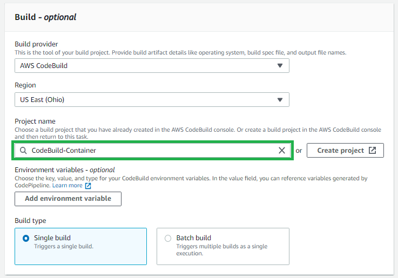Click the external link icon on Create project
Screen dimensions: 398x278
point(372,150)
